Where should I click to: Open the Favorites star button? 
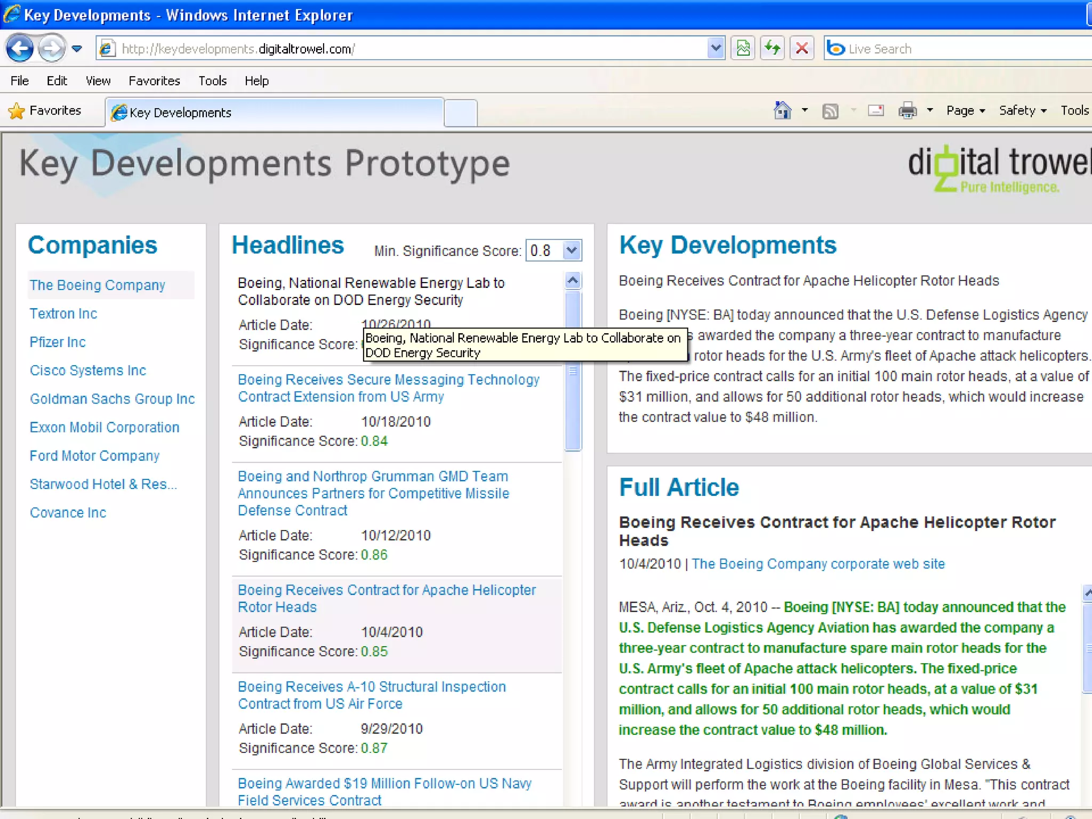(45, 110)
